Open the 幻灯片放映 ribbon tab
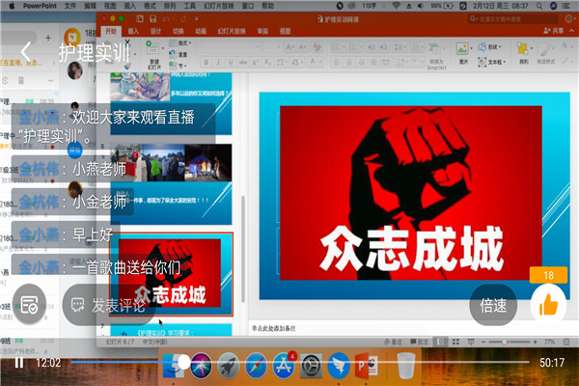The image size is (579, 386). pos(232,31)
